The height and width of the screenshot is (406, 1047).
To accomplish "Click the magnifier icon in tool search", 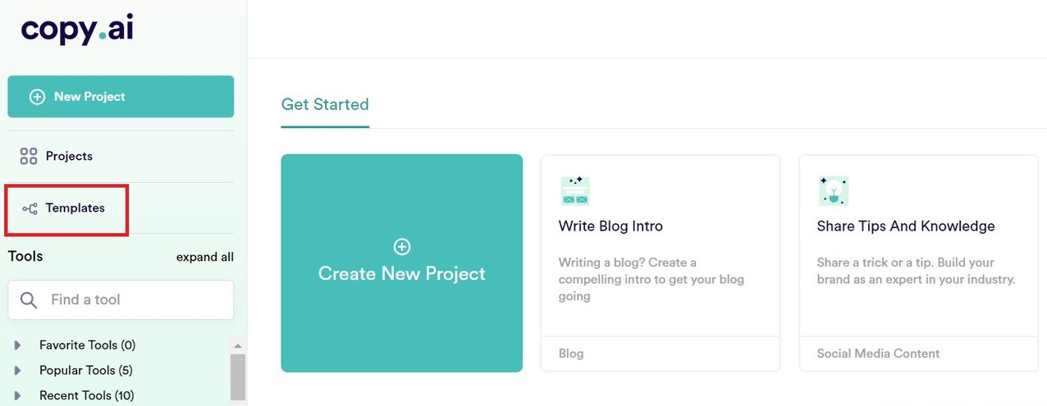I will 29,300.
